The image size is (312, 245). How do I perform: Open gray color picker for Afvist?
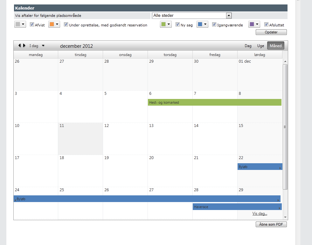click(20, 24)
